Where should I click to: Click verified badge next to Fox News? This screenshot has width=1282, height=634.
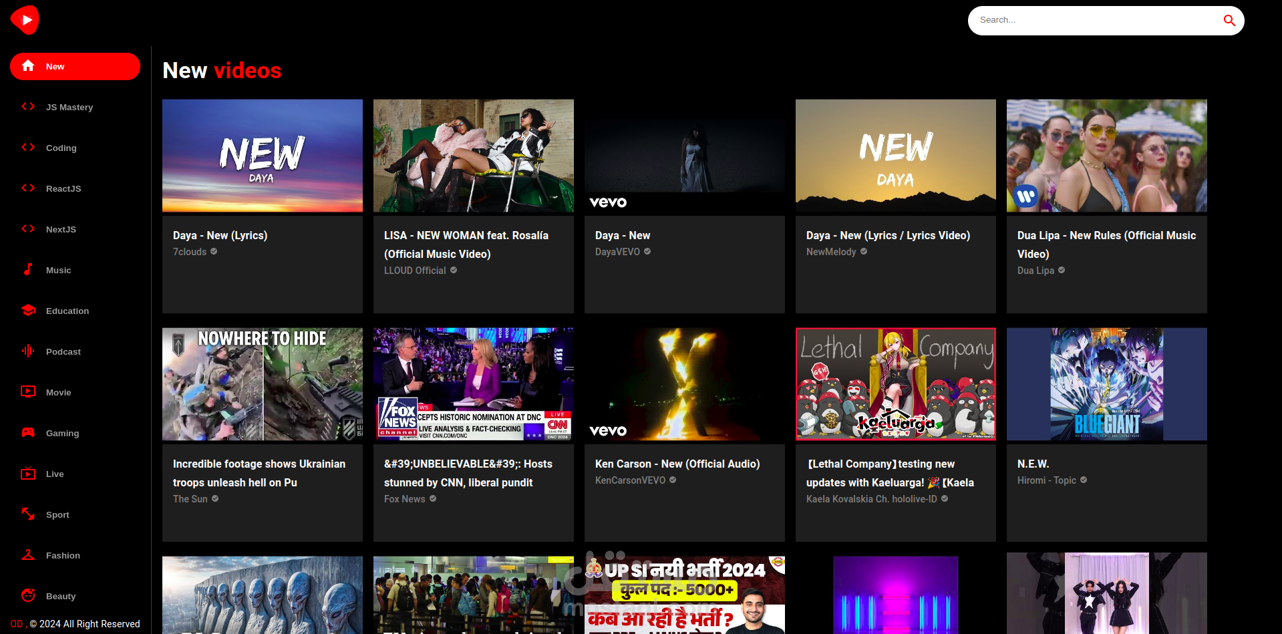pyautogui.click(x=433, y=498)
